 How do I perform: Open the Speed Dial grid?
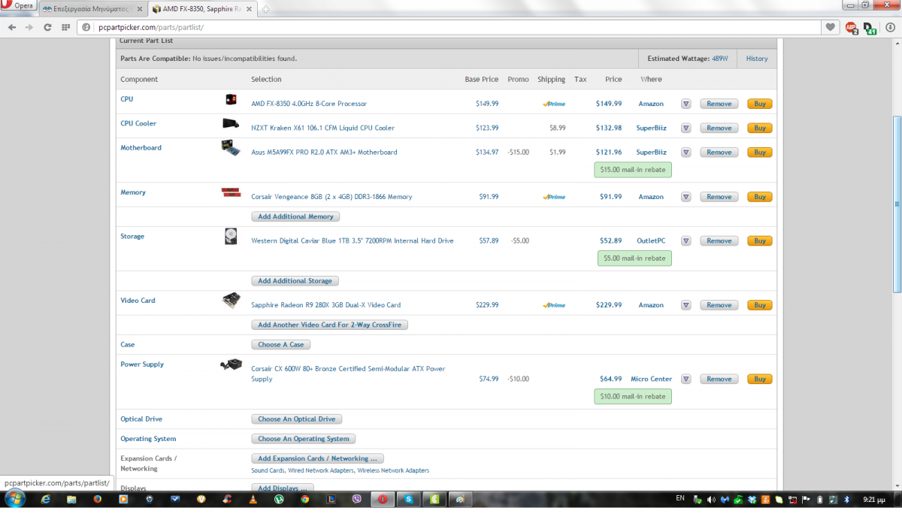pyautogui.click(x=65, y=27)
